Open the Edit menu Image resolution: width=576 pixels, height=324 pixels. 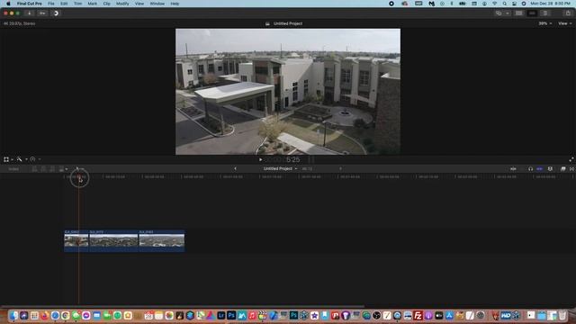[x=64, y=4]
